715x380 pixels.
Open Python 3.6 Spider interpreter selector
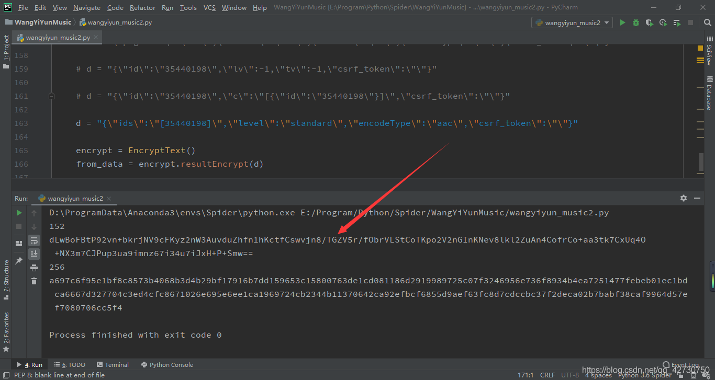click(644, 375)
